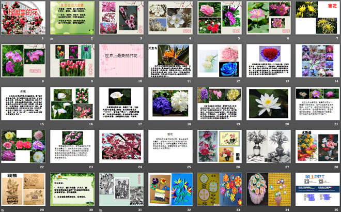Viewport: 341px width, 212px height.
Task: Click the animation star icon under slide 2
Action: (x=52, y=39)
